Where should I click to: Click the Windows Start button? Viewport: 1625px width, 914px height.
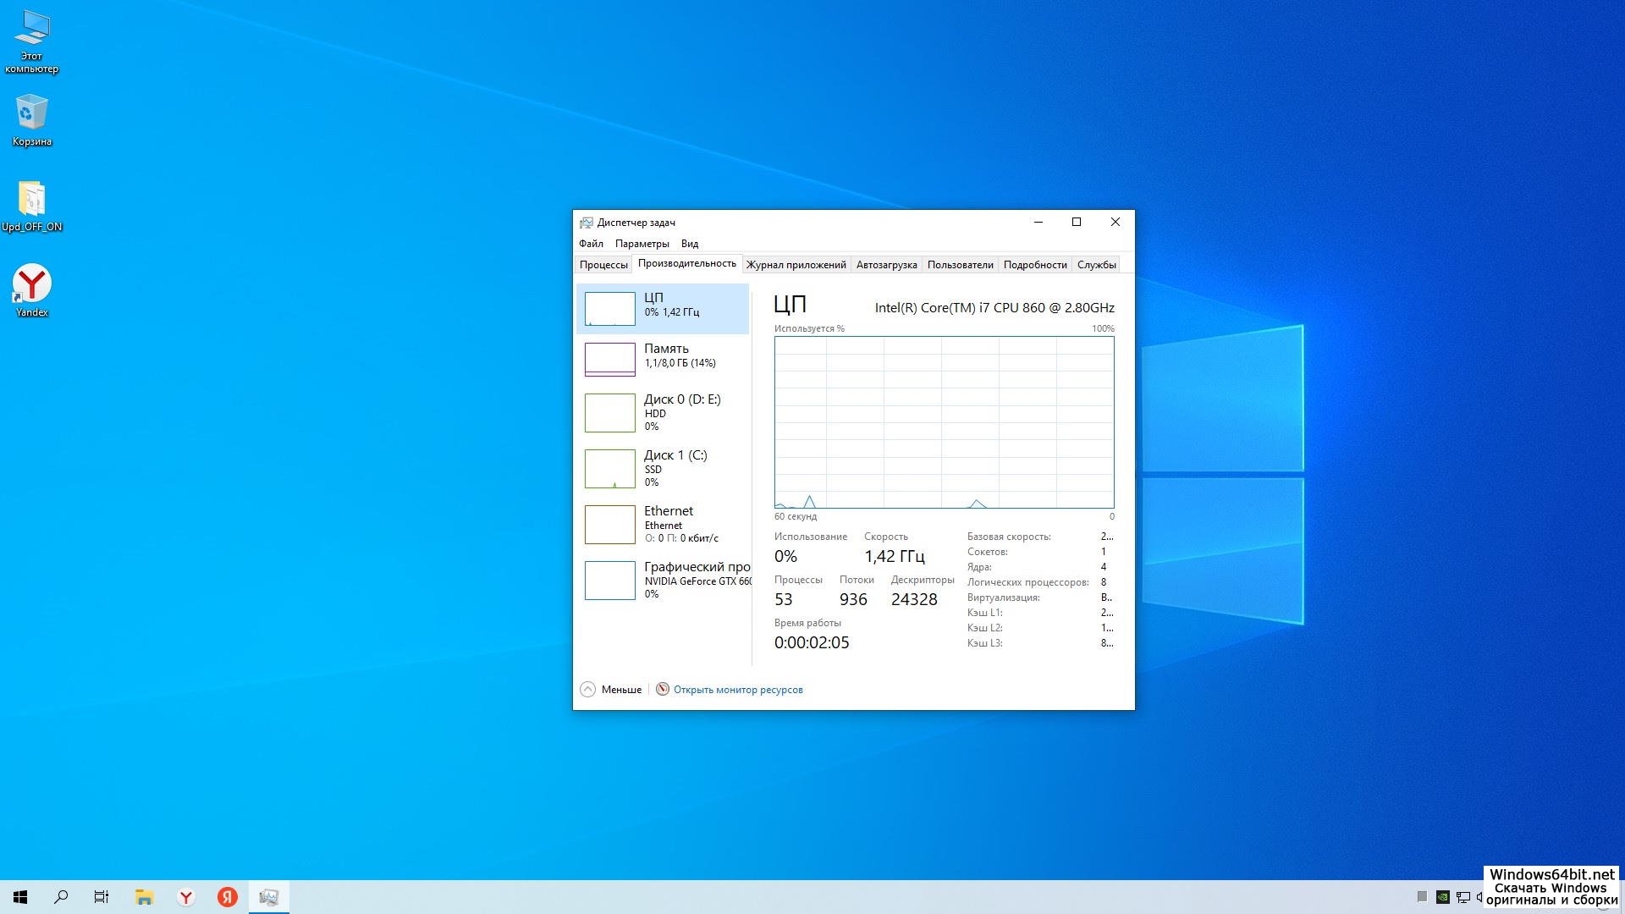[20, 897]
